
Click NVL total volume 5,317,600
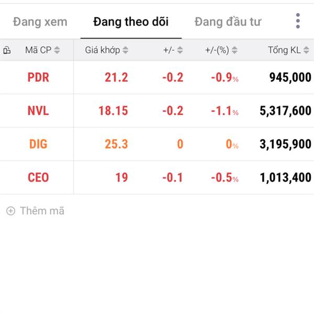(285, 111)
